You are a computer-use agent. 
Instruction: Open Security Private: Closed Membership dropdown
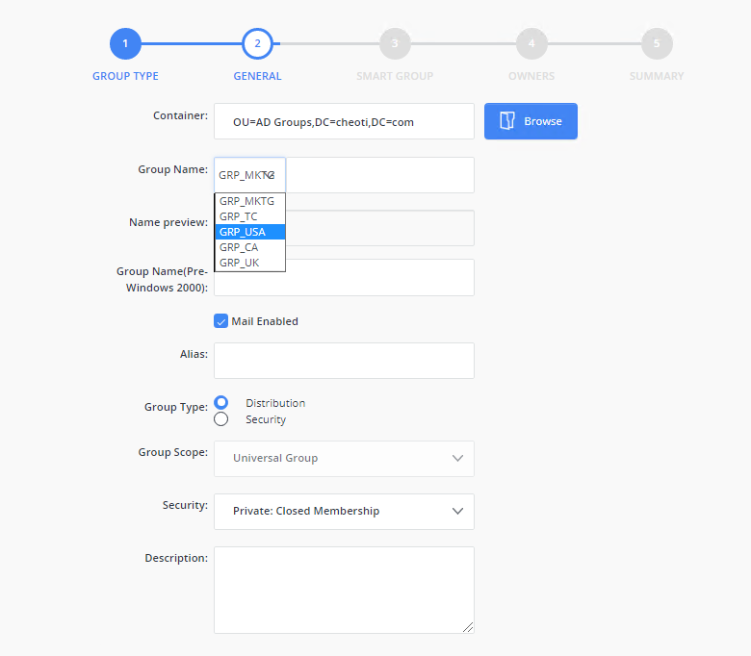pos(344,512)
